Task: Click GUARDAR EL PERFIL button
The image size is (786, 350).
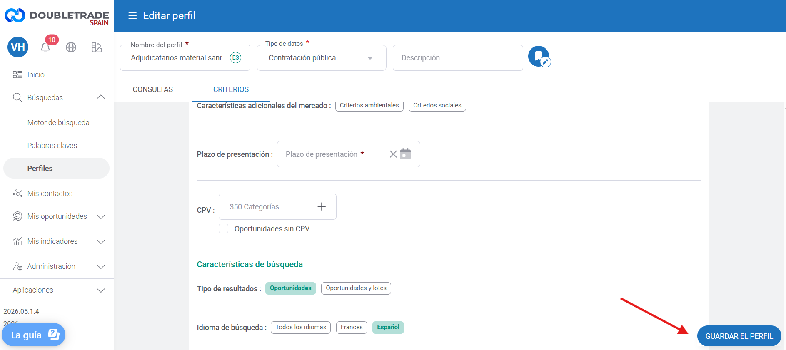Action: [x=739, y=336]
